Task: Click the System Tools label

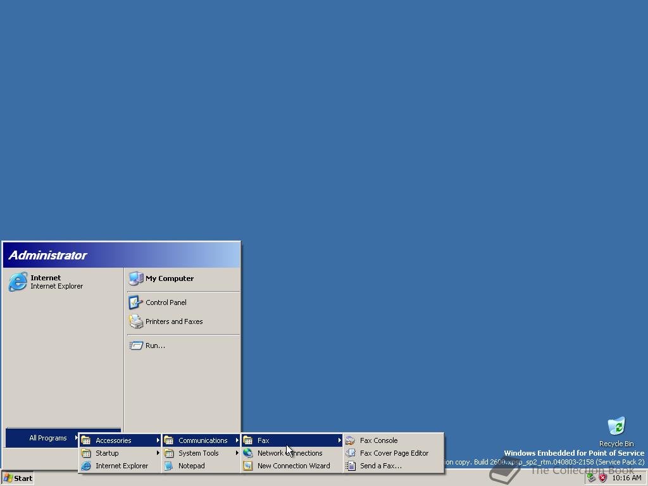Action: pos(198,453)
